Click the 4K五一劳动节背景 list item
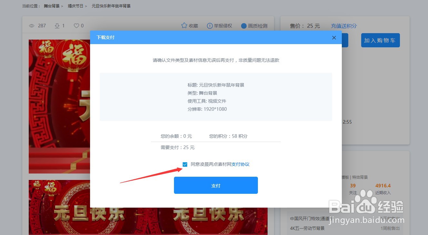 coord(307,228)
